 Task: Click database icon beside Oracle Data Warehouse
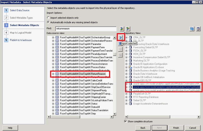tap(130, 74)
